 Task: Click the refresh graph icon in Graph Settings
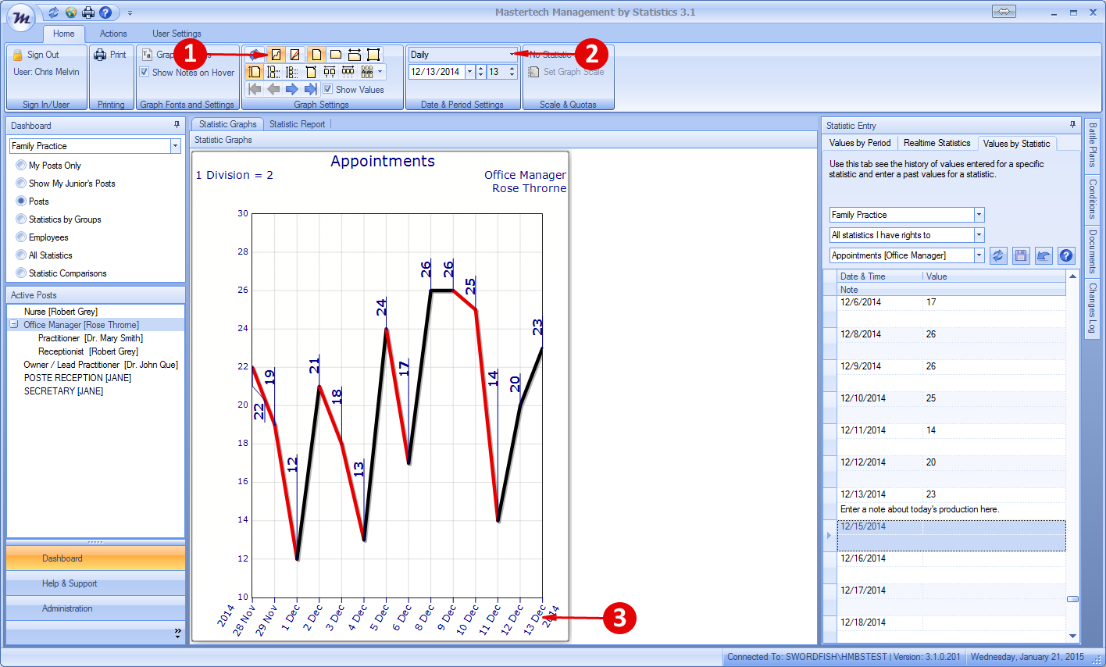click(x=255, y=55)
